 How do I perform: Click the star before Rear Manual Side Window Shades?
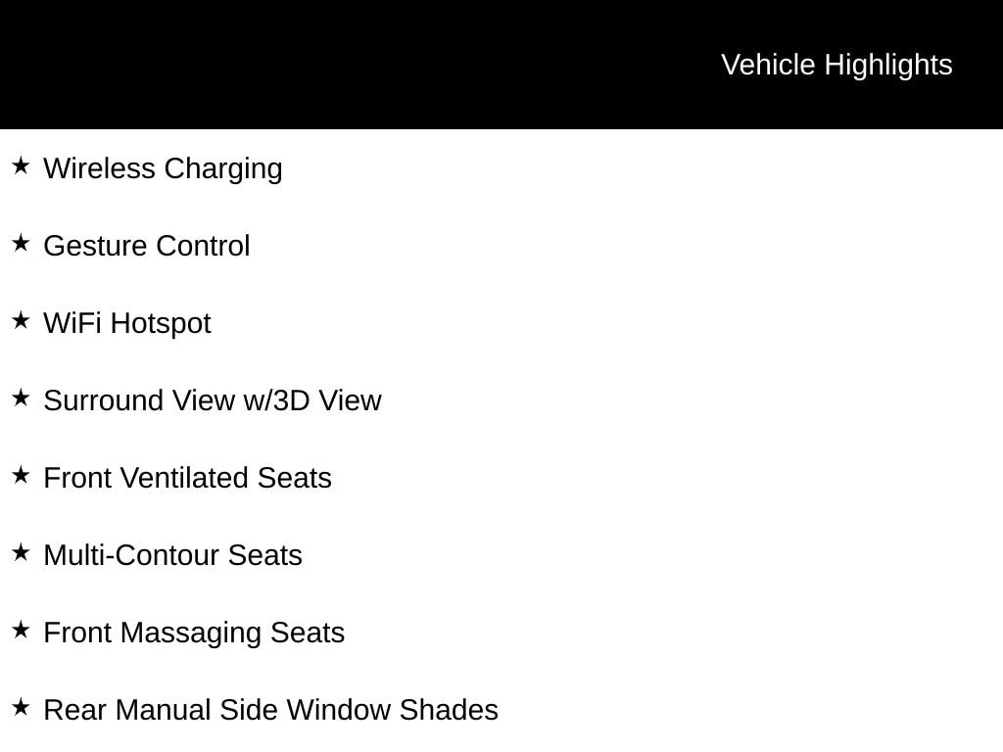click(x=21, y=707)
